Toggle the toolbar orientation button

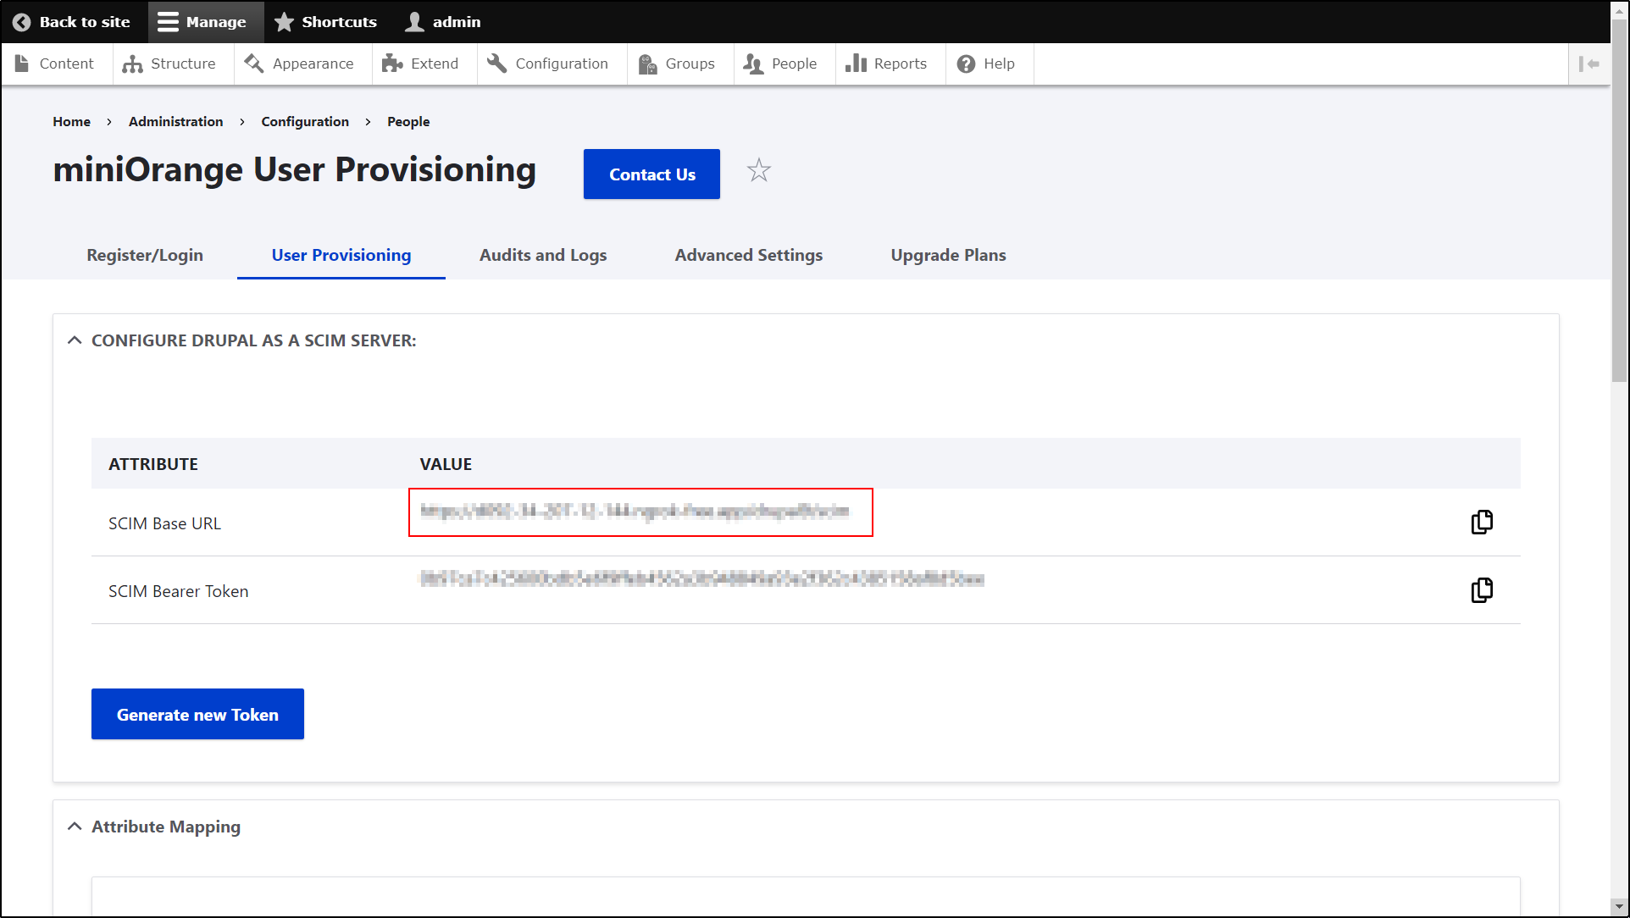1588,64
